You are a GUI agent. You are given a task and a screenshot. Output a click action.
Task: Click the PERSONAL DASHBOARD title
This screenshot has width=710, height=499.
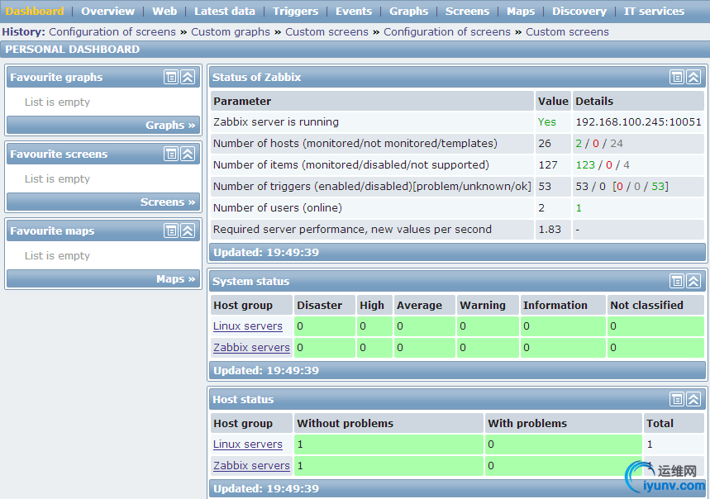(73, 50)
